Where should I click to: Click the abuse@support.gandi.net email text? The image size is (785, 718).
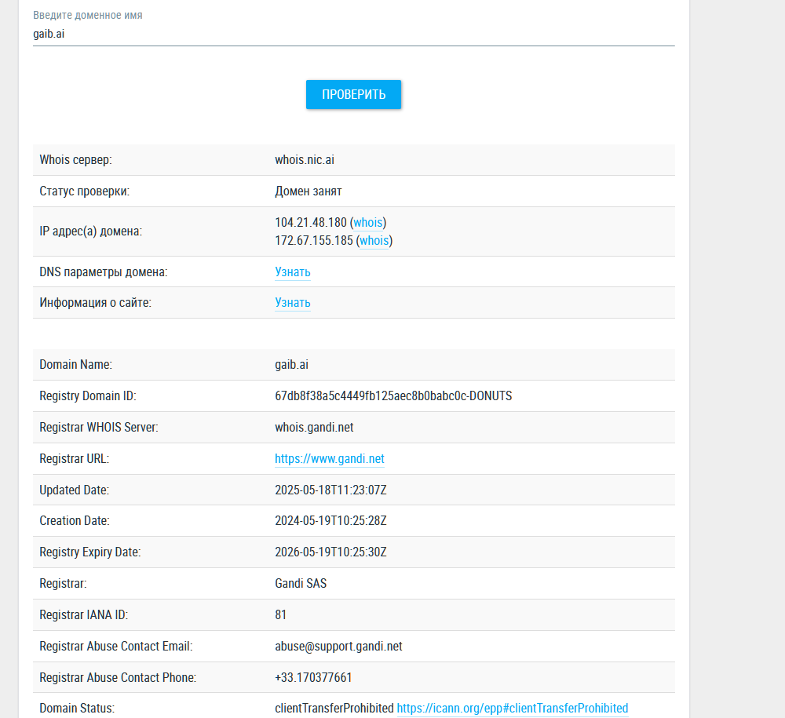tap(338, 647)
